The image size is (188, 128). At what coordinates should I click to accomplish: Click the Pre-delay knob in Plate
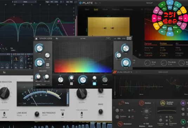pos(164,63)
